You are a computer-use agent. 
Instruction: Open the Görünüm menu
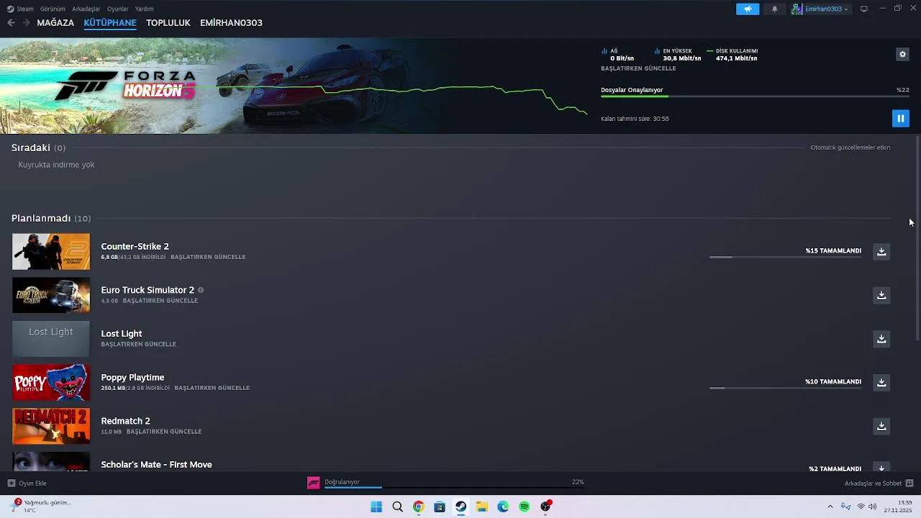[53, 9]
